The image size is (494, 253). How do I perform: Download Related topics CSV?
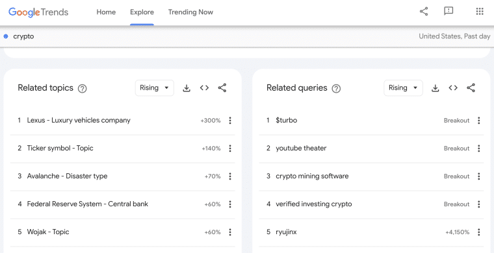tap(187, 88)
